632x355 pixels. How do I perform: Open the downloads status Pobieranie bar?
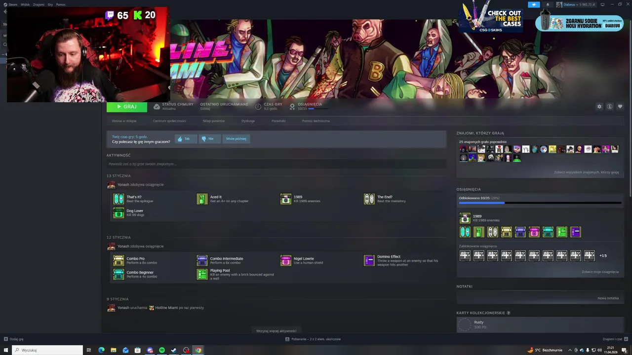pyautogui.click(x=313, y=339)
